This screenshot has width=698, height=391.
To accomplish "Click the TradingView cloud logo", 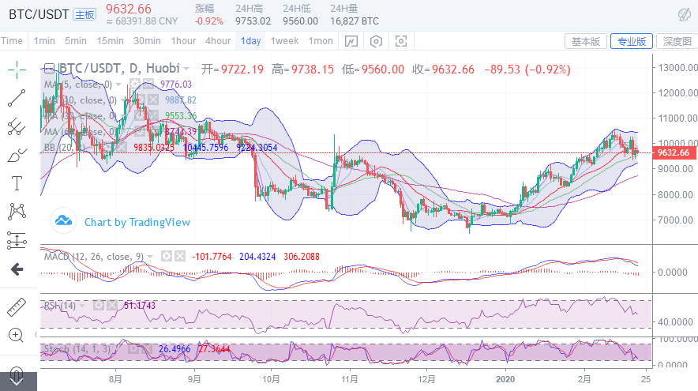I will (x=64, y=220).
